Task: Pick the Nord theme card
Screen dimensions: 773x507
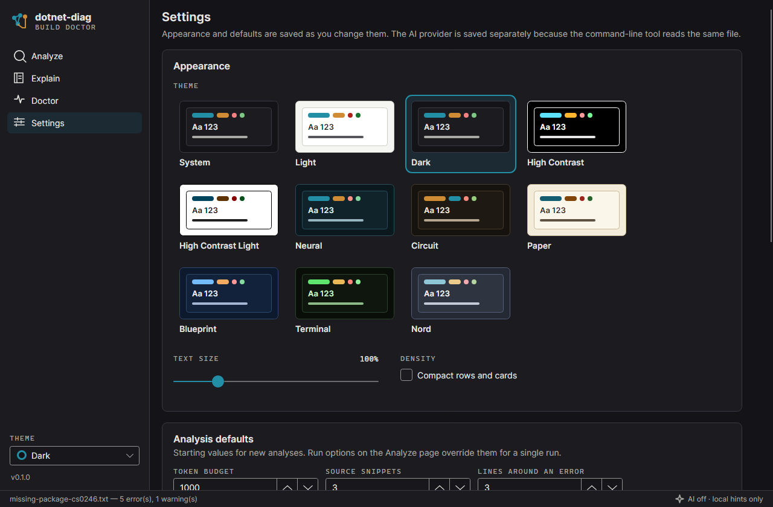Action: pyautogui.click(x=461, y=301)
